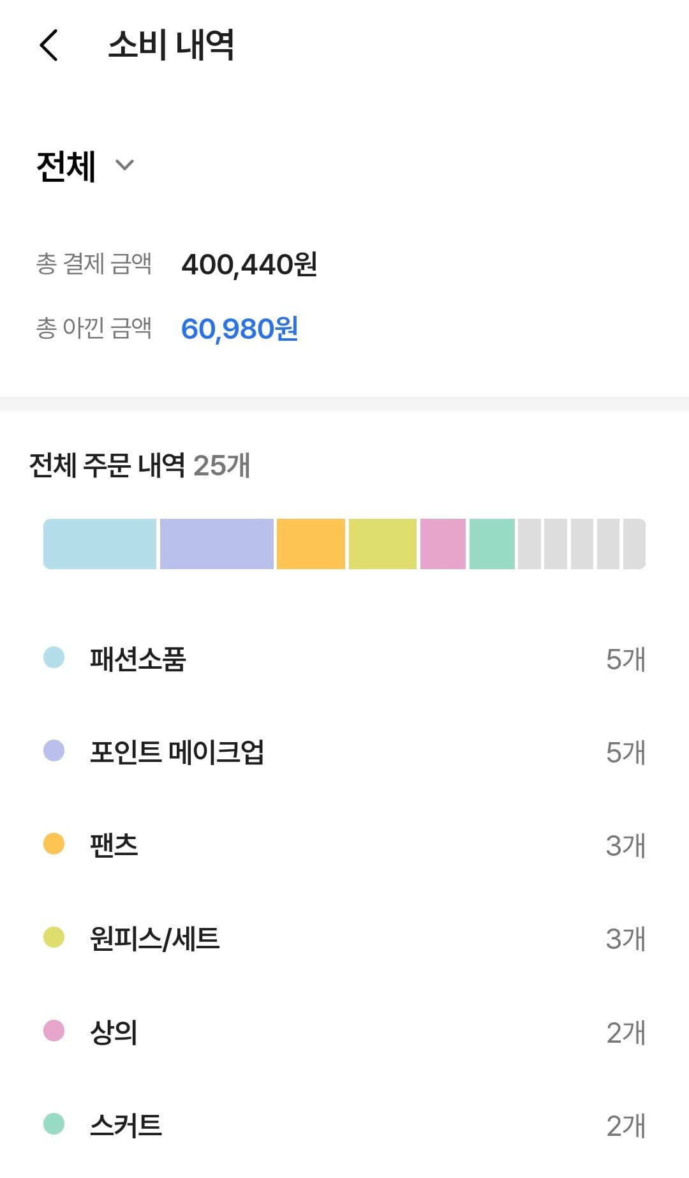Tap the lavender 포인트 메이크업 bar segment

pos(217,544)
